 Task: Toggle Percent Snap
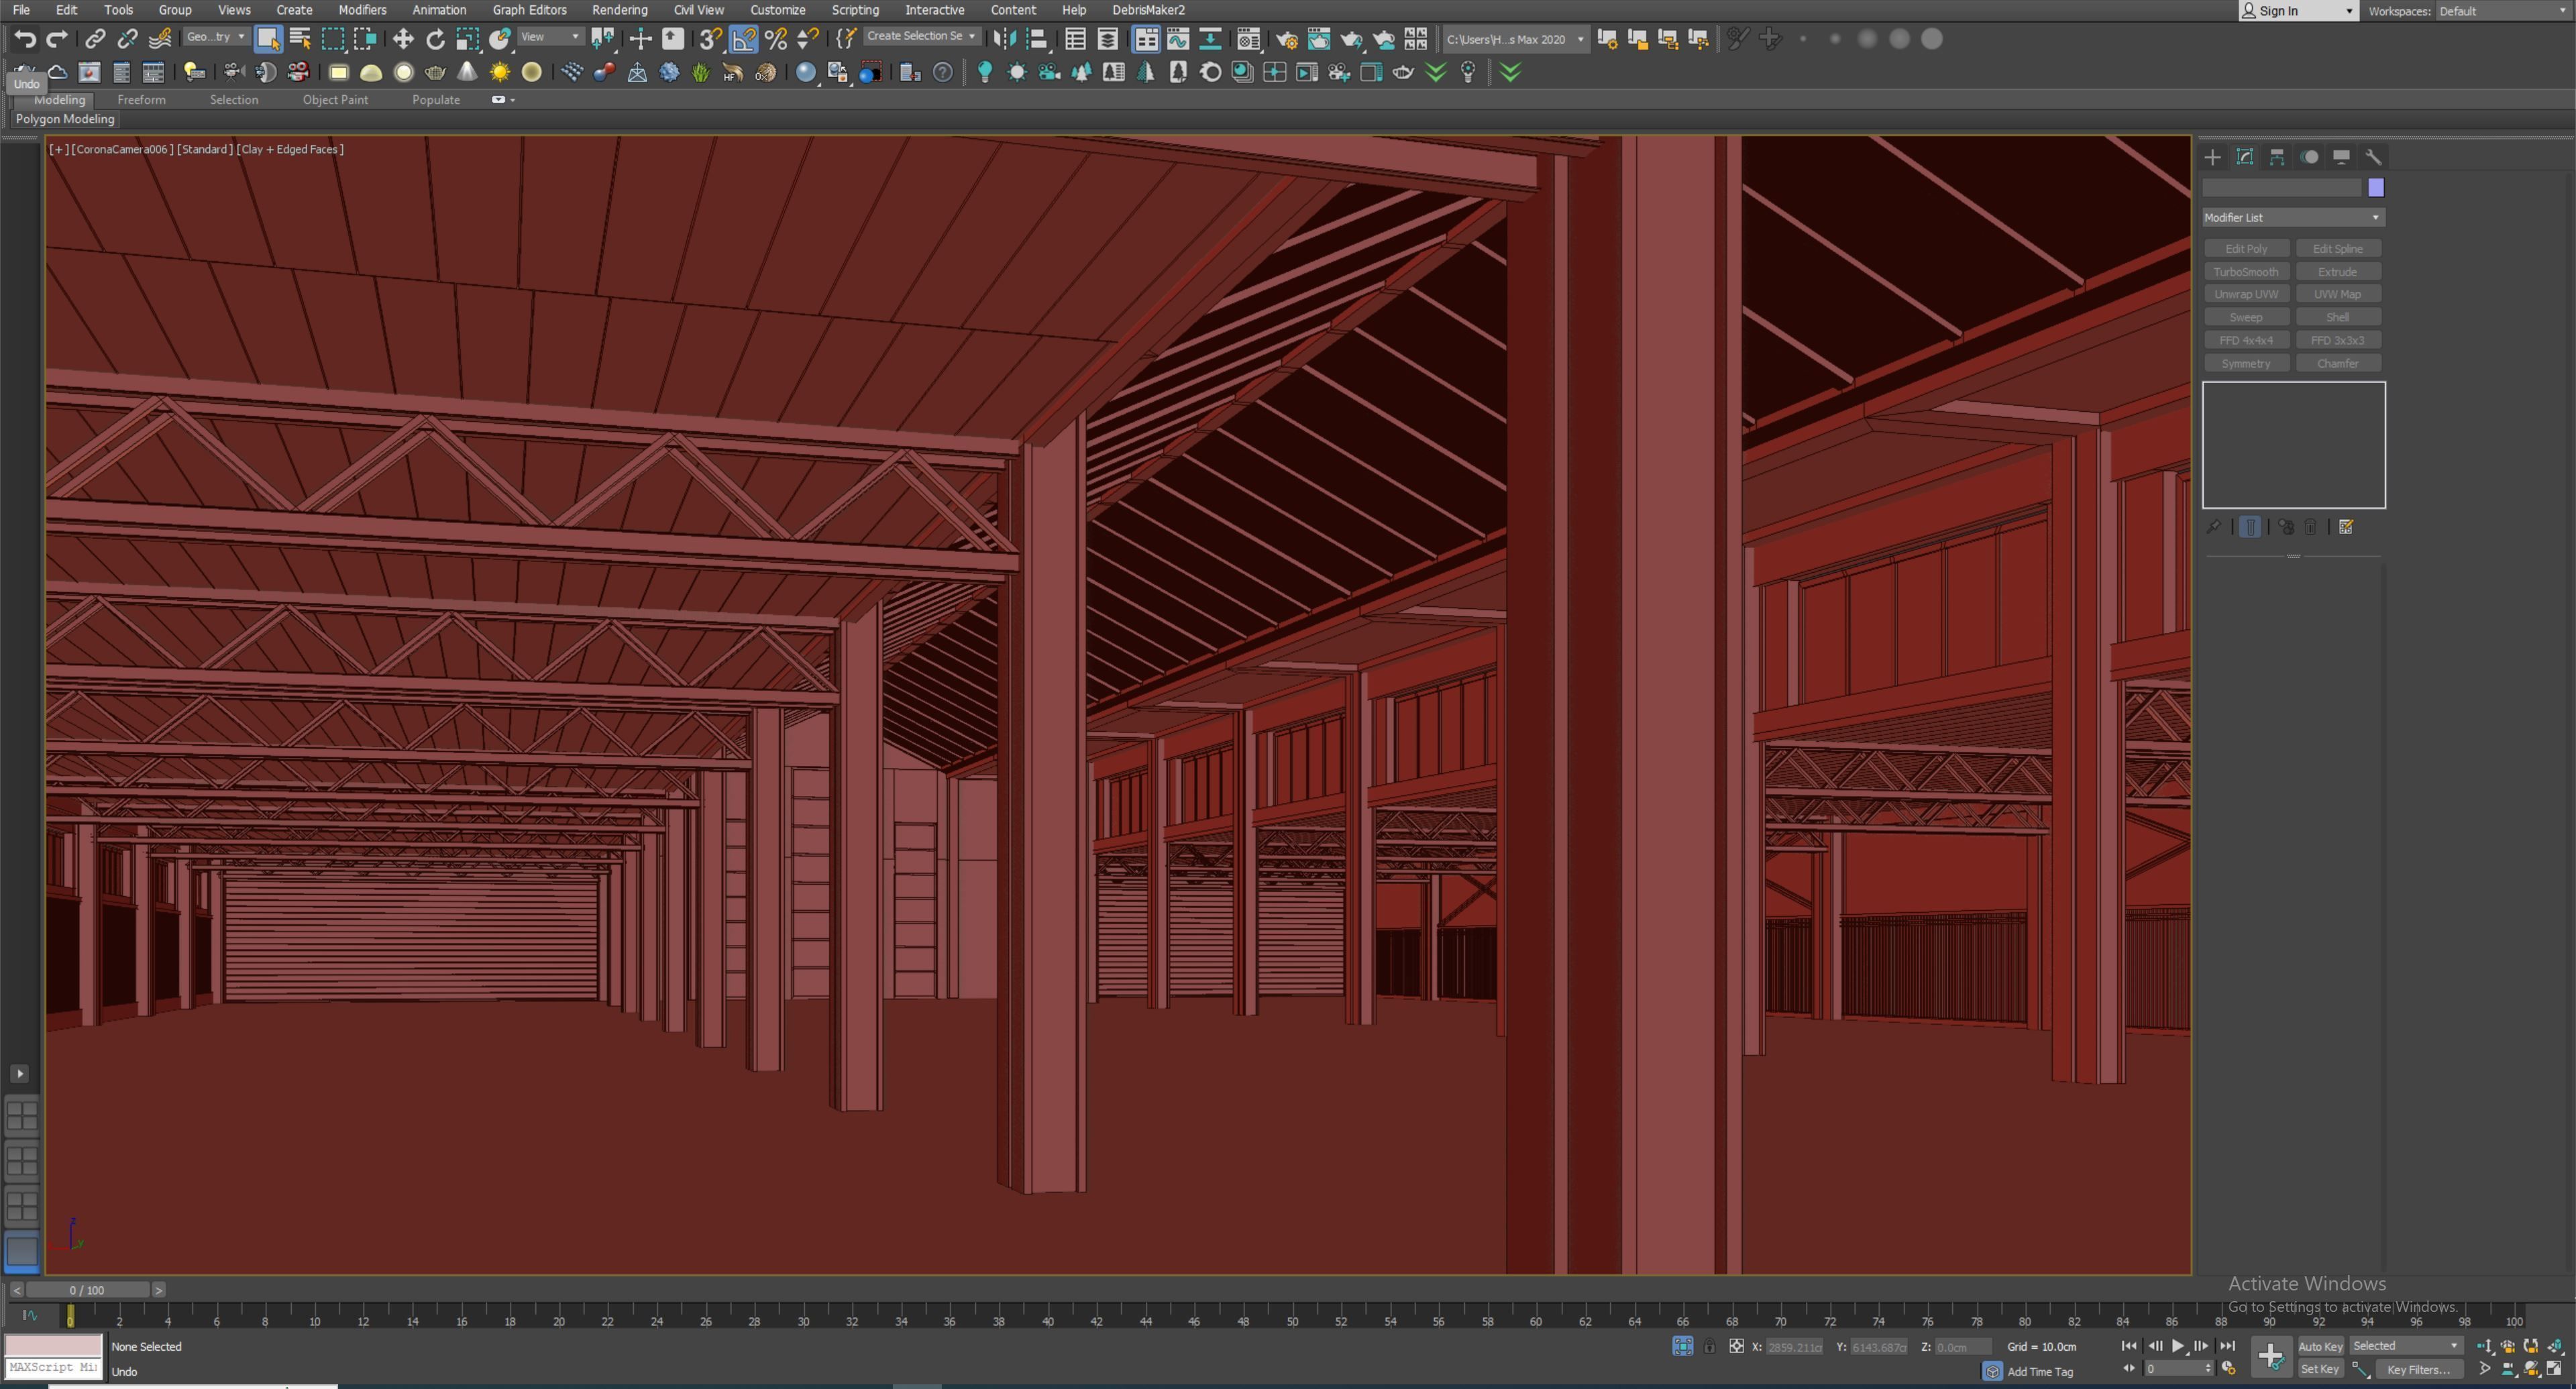coord(776,39)
